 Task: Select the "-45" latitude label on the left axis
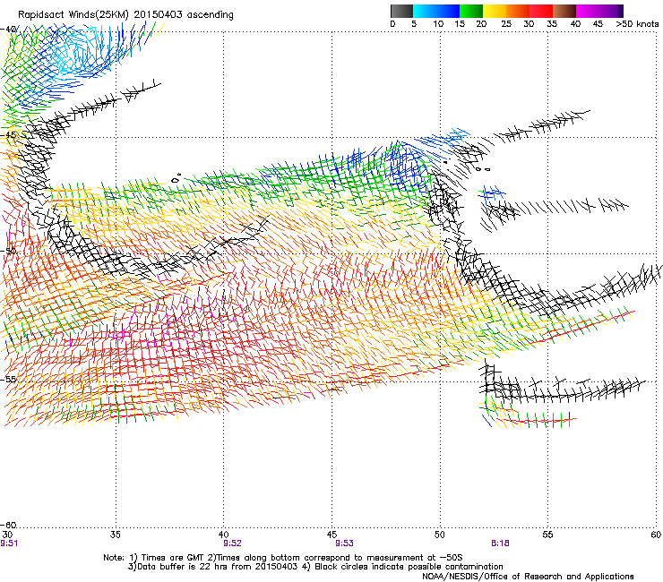[x=8, y=135]
